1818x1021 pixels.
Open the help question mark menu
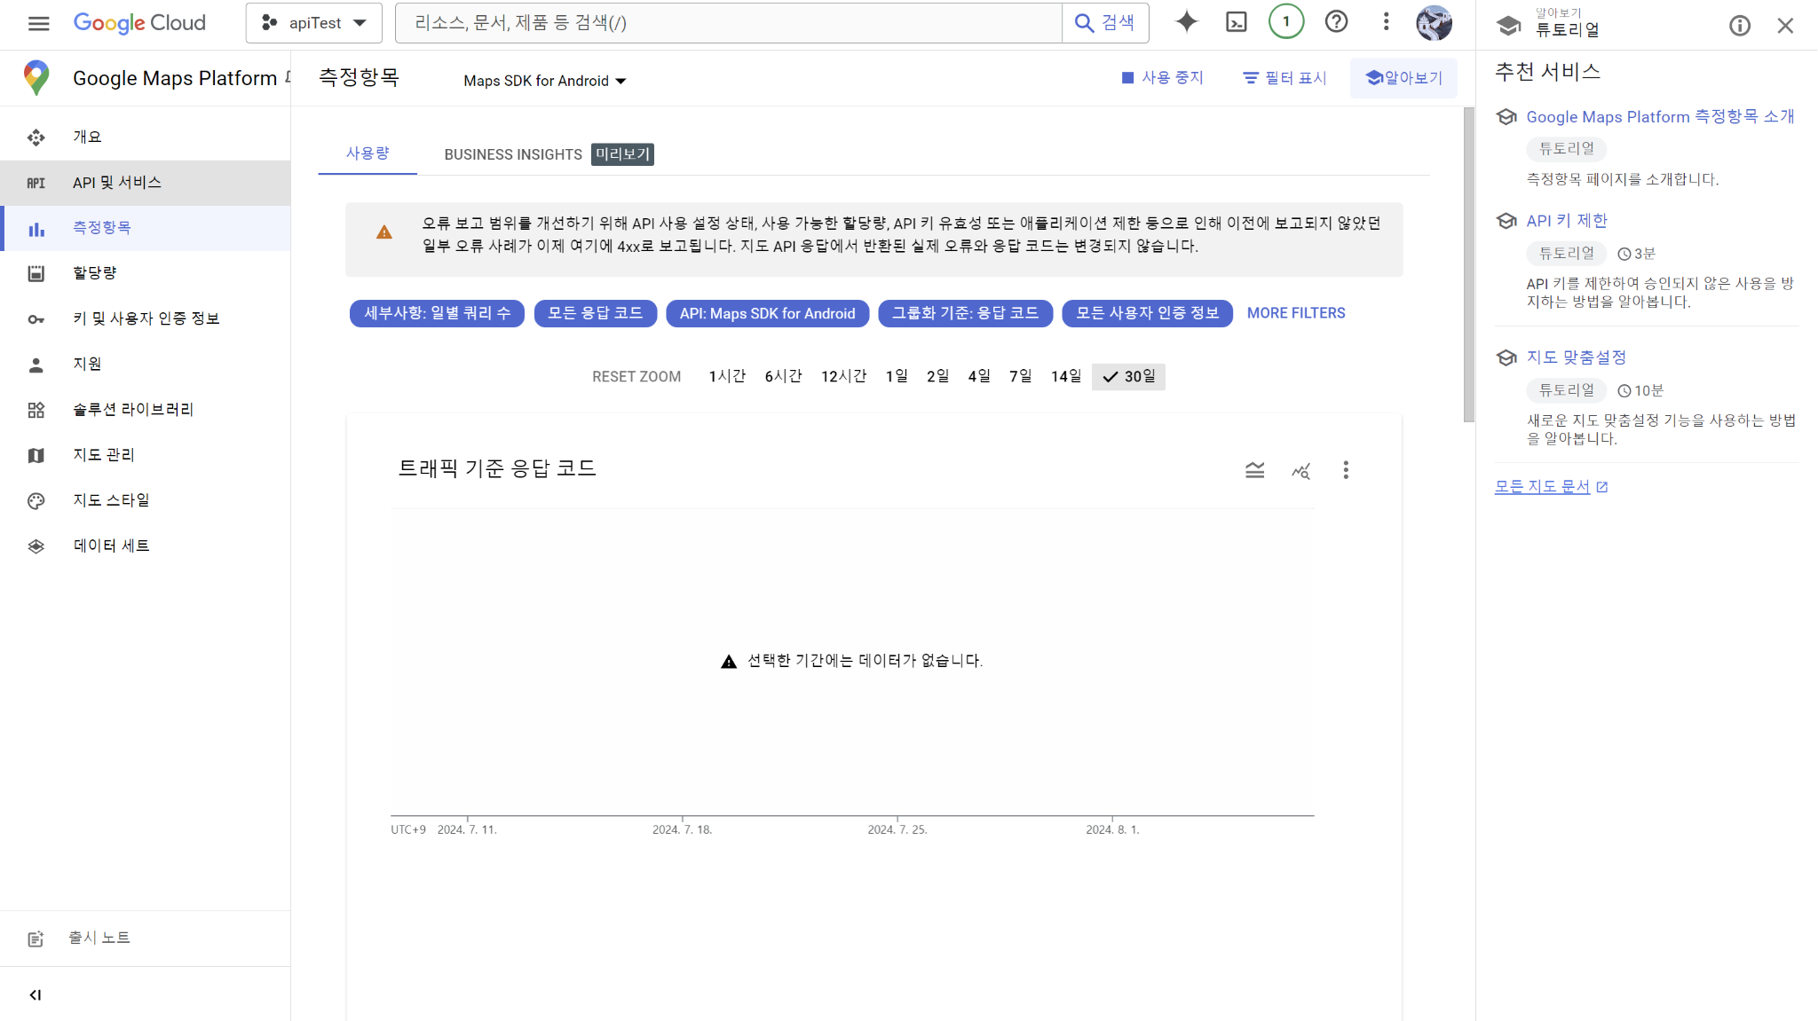coord(1336,22)
